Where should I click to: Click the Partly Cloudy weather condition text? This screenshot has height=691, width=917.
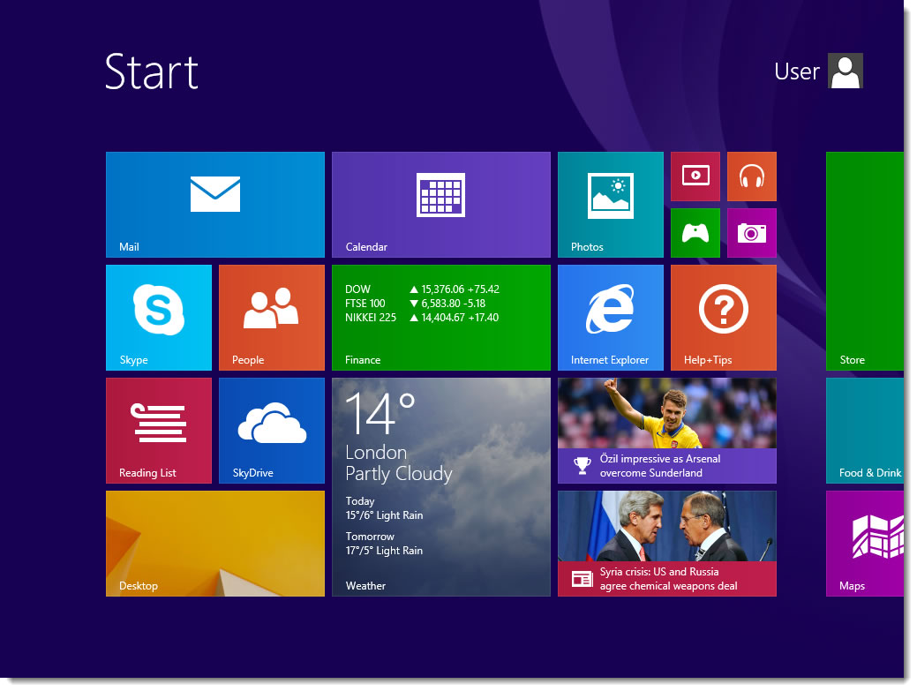(x=399, y=474)
